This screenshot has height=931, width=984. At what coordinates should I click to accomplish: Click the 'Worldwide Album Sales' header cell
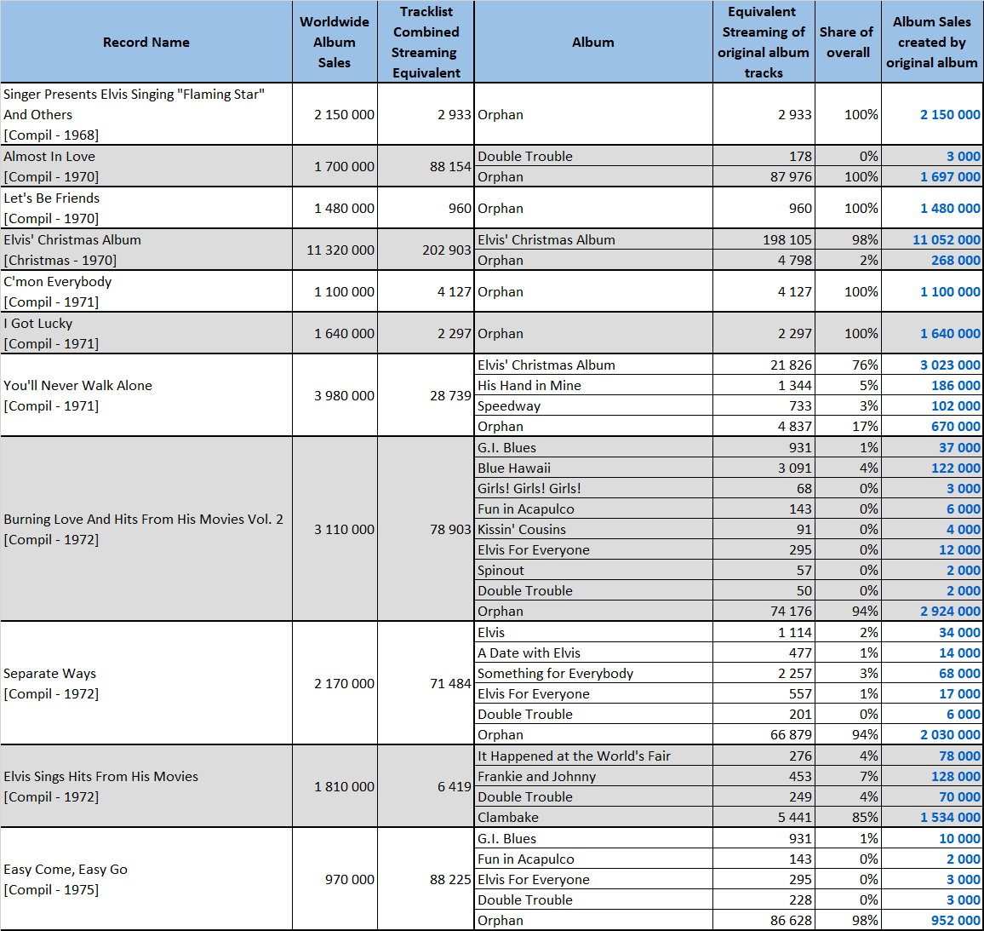335,42
